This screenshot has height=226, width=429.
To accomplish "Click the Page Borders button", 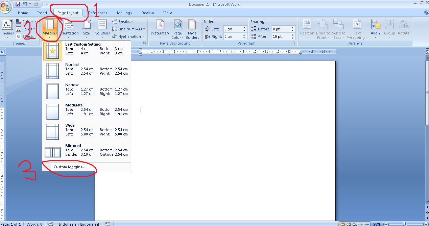I will point(192,29).
